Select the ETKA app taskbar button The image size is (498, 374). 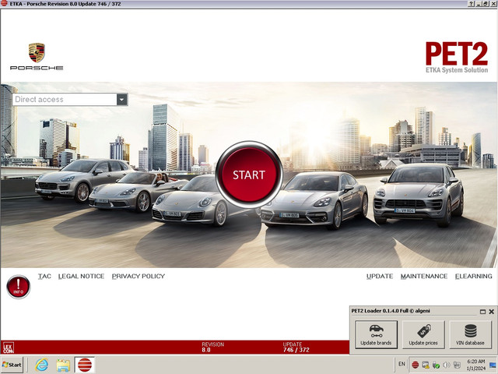(85, 365)
